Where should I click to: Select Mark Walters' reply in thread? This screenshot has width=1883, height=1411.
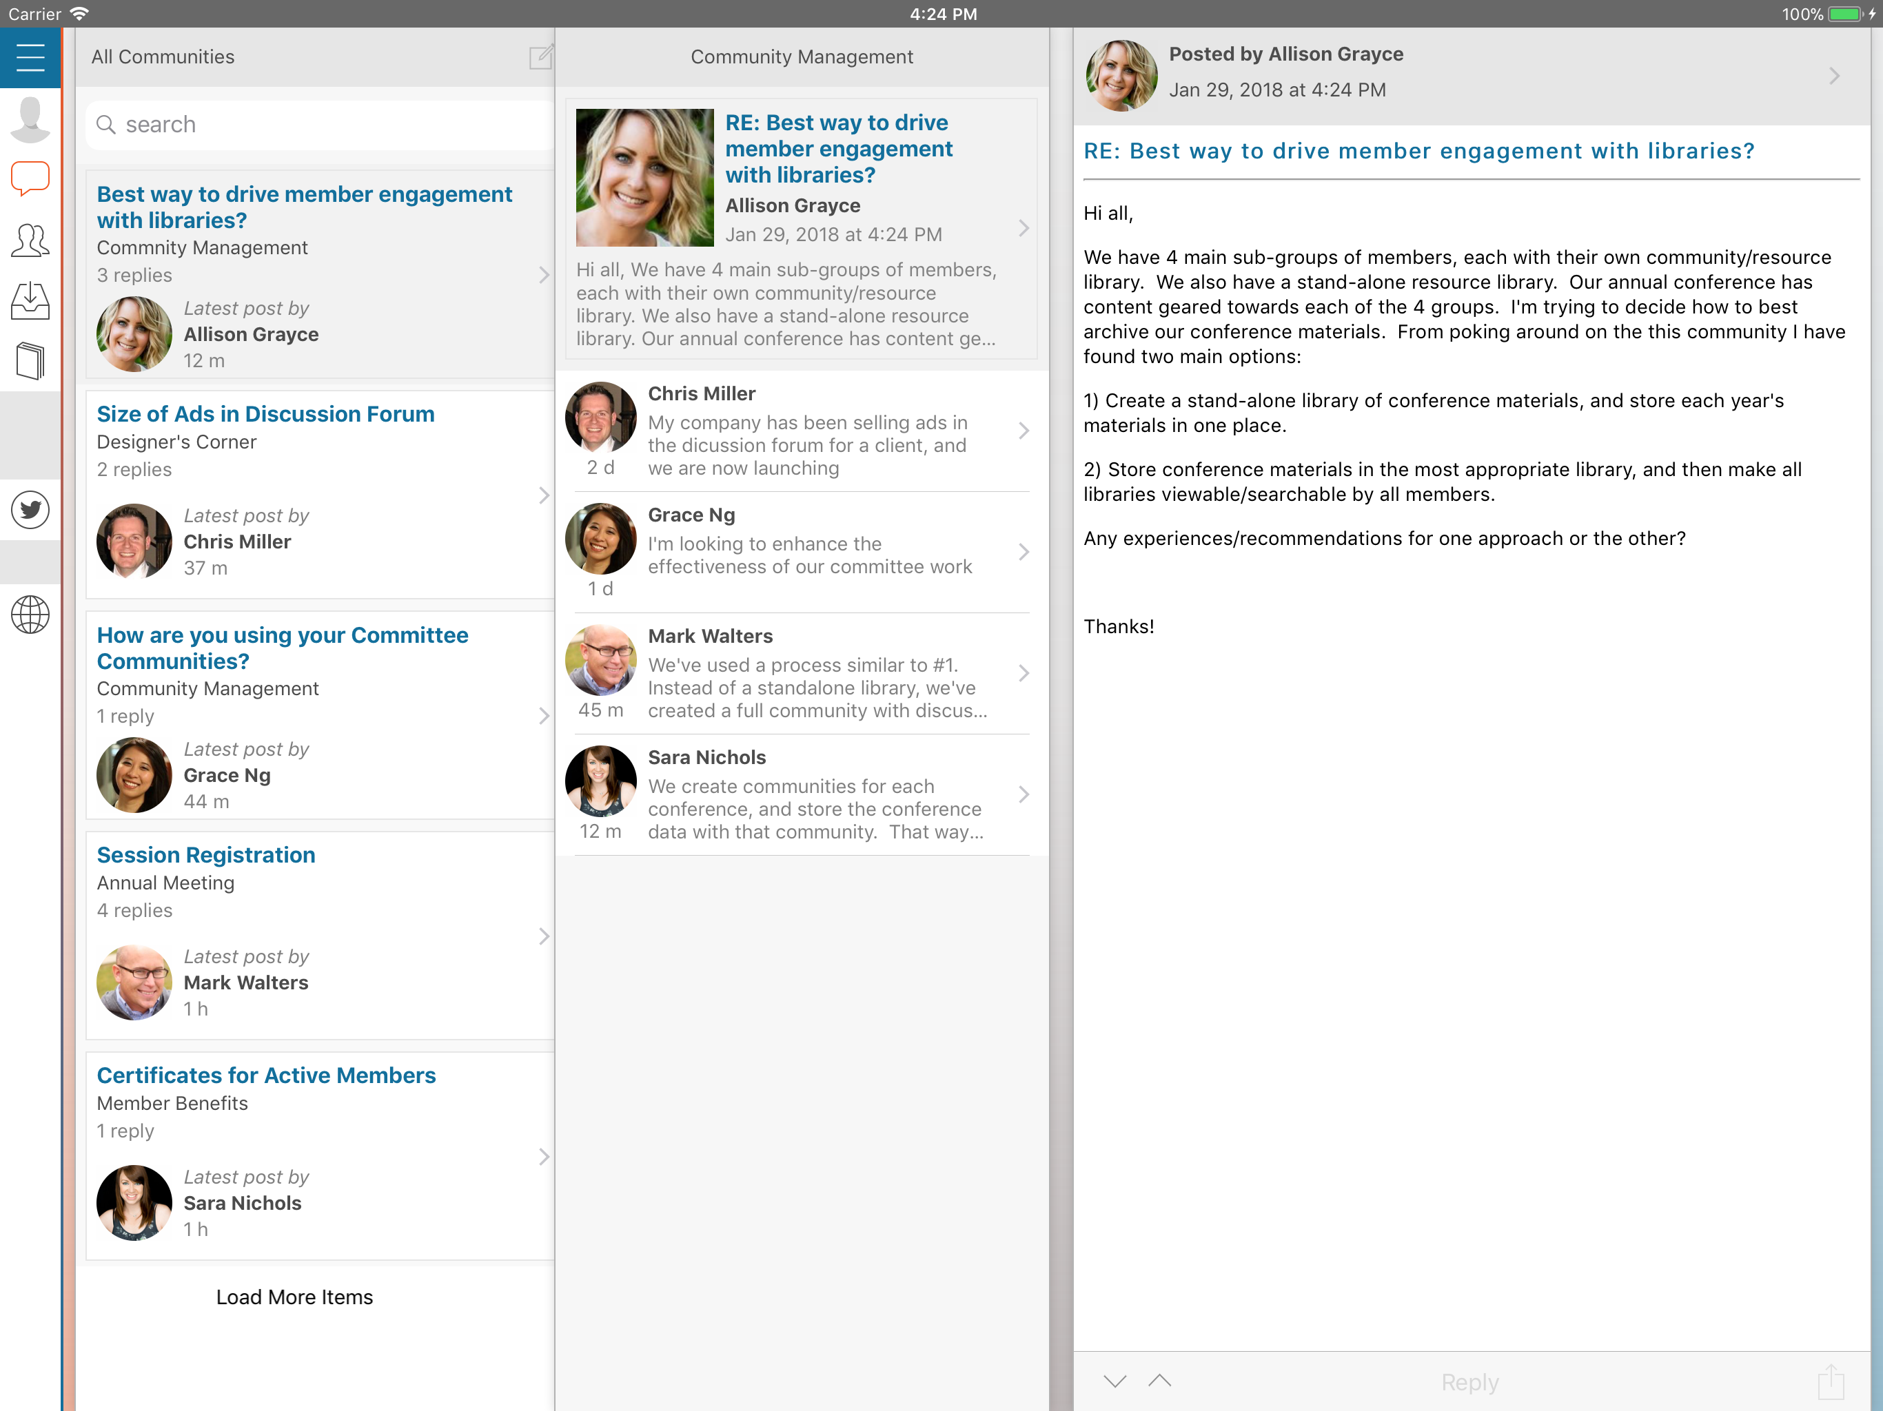[800, 673]
